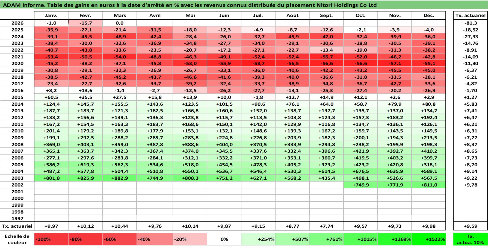488x249 pixels.
Task: Click the +192,4 cell in 2012
Action: pyautogui.click(x=429, y=118)
